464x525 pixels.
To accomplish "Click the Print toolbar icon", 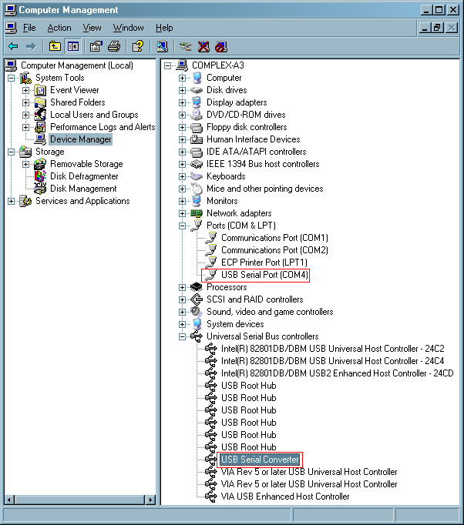I will pyautogui.click(x=114, y=46).
